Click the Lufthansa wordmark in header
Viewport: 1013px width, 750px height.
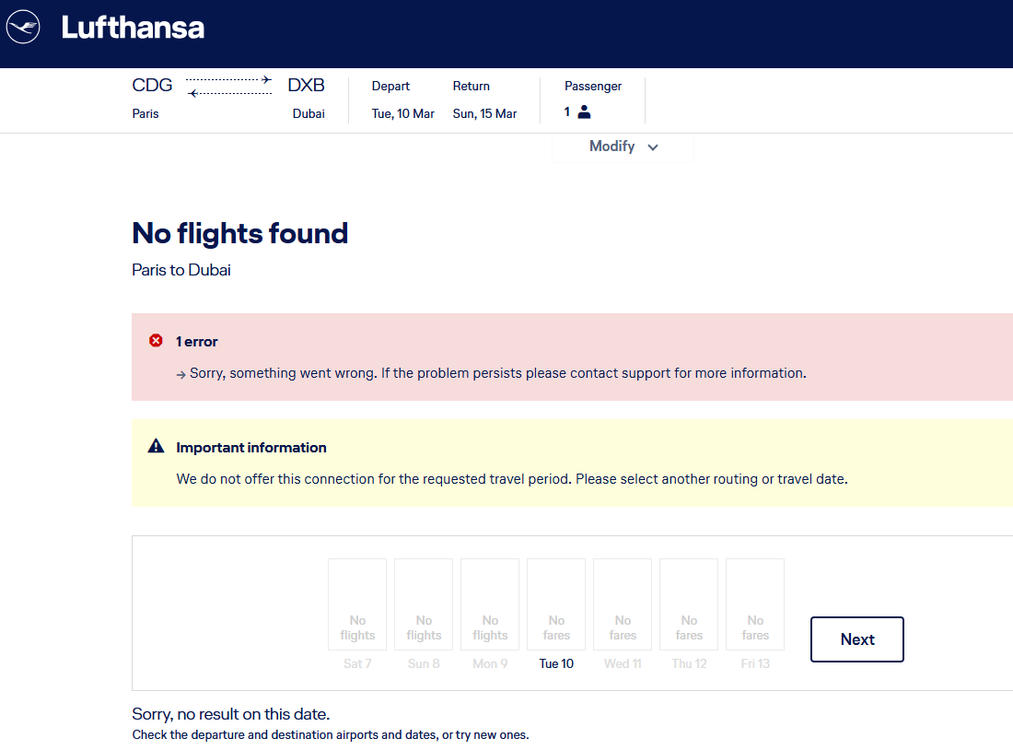point(133,28)
